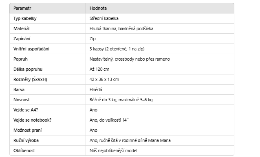Viewport: 260px width, 157px height.
Task: Select the Popruh parameter cell
Action: [x=48, y=59]
